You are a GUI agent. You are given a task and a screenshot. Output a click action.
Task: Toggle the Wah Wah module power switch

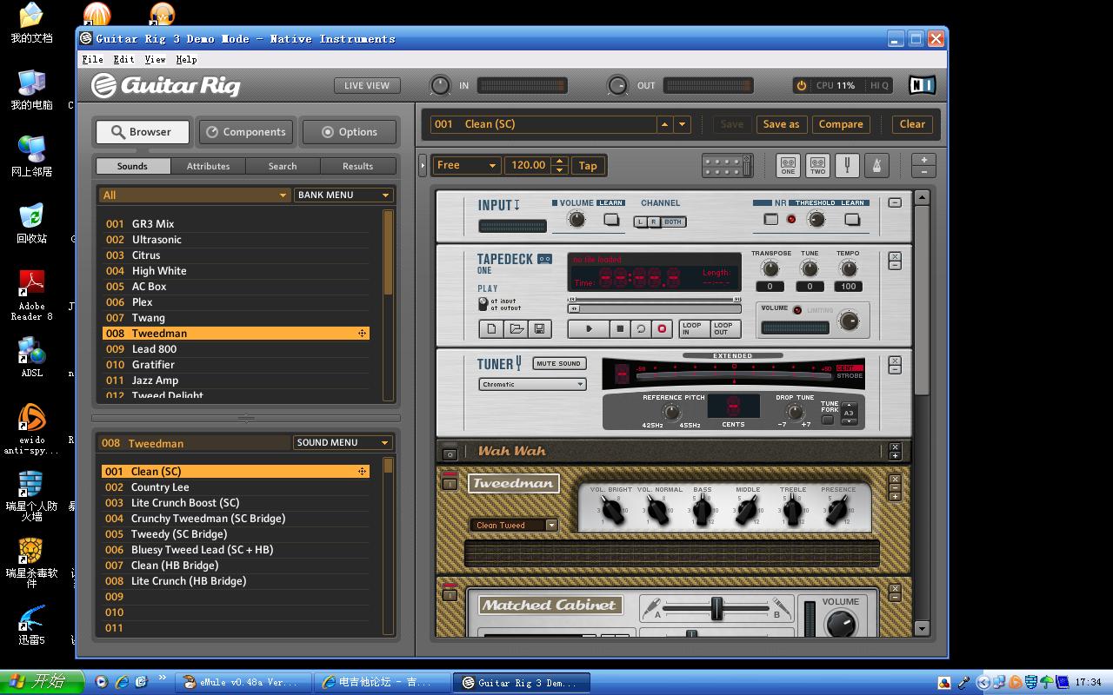[450, 453]
